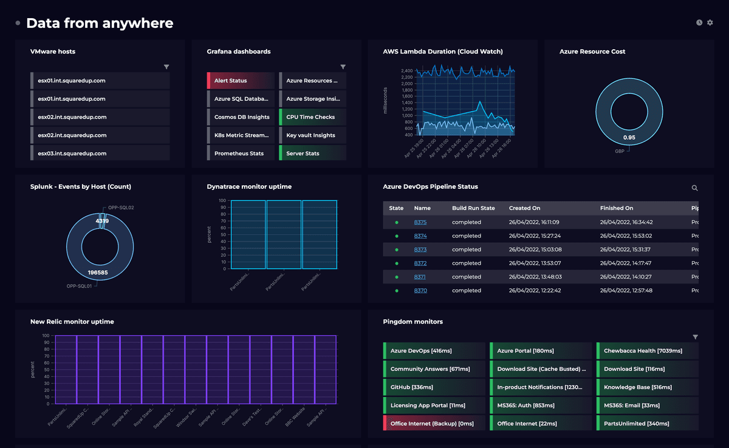Open Azure Resources Grafana tile
The height and width of the screenshot is (448, 729).
pos(312,80)
